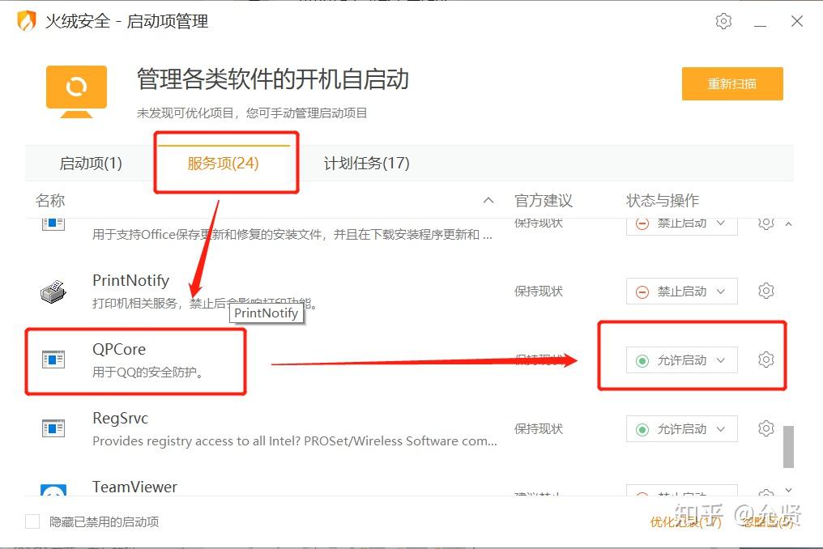Switch to the 计划任务(17) tab
This screenshot has height=549, width=823.
tap(366, 164)
